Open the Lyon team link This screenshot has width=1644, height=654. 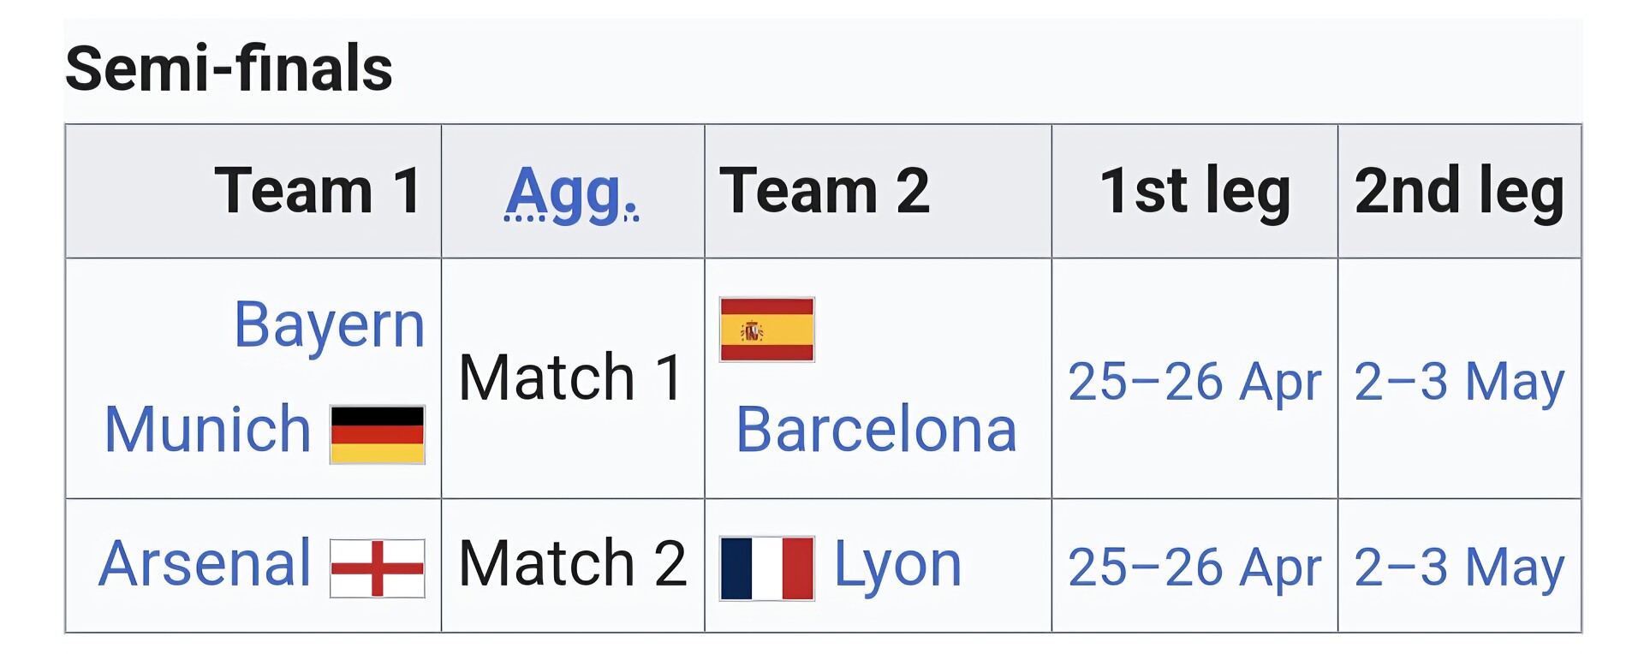(897, 565)
